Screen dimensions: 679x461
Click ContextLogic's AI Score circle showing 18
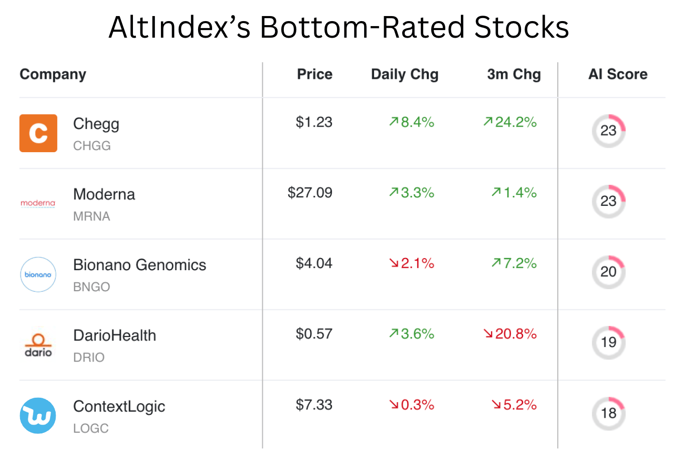609,413
